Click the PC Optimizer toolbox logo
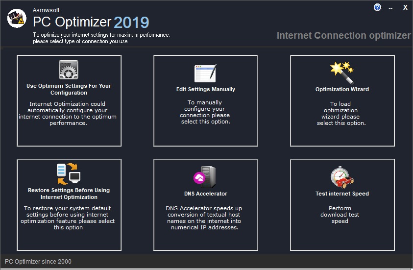The height and width of the screenshot is (270, 413). [17, 18]
